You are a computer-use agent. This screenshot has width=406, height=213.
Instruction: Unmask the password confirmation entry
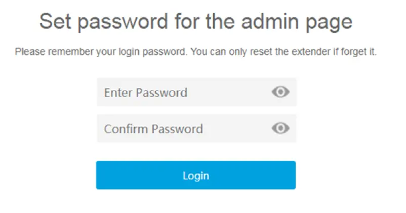point(280,129)
